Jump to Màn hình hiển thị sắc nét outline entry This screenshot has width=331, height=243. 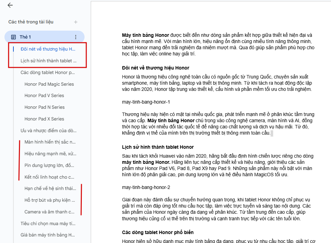click(x=50, y=142)
